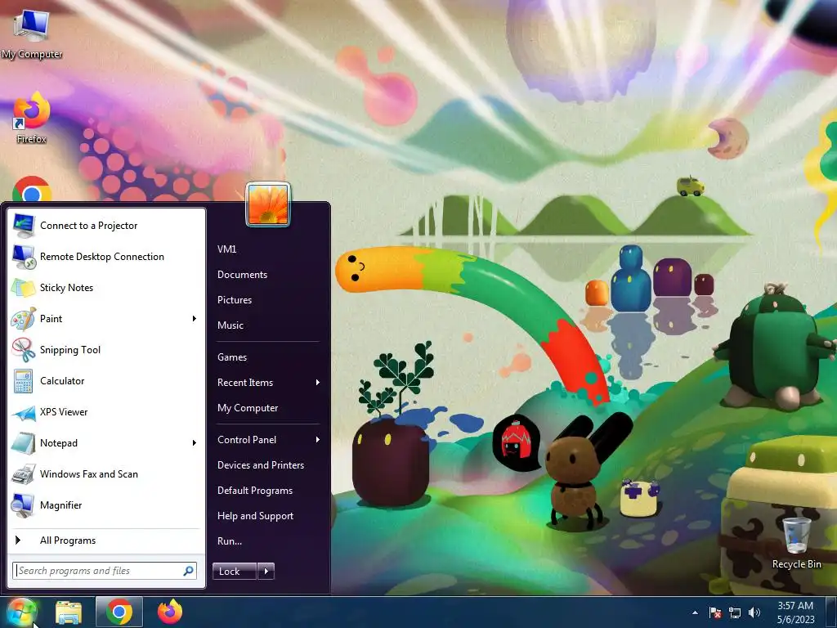The image size is (837, 628).
Task: Expand the Recent Items submenu arrow
Action: (x=318, y=383)
